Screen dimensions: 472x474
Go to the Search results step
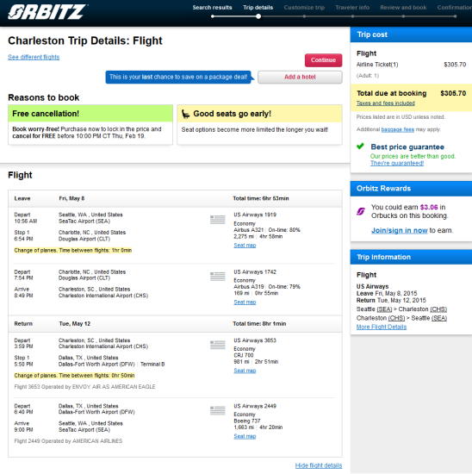pos(212,8)
